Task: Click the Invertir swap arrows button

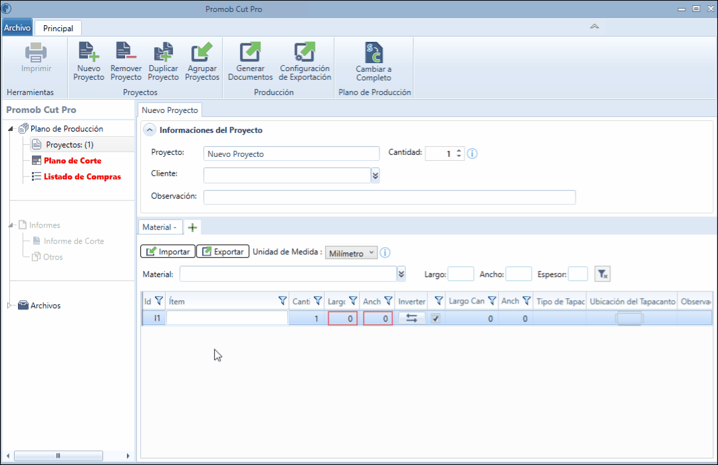Action: point(412,318)
